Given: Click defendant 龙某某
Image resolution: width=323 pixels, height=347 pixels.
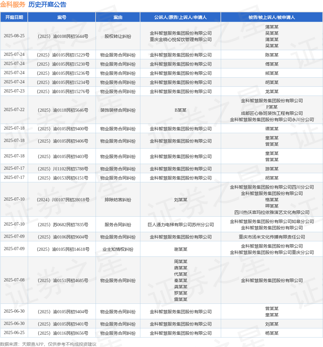Looking at the screenshot, I should 272,91.
